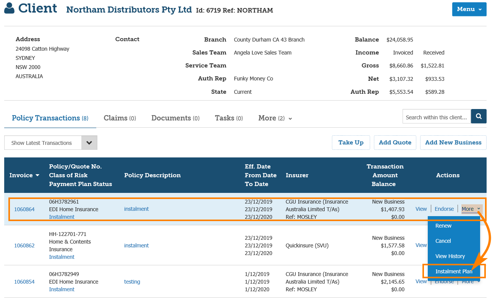Open the blue Menu dropdown
This screenshot has height=300, width=495.
[469, 9]
